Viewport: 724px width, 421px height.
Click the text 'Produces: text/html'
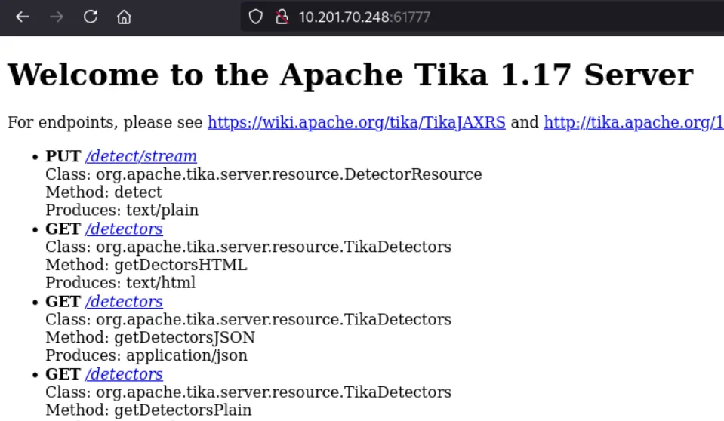(x=120, y=282)
